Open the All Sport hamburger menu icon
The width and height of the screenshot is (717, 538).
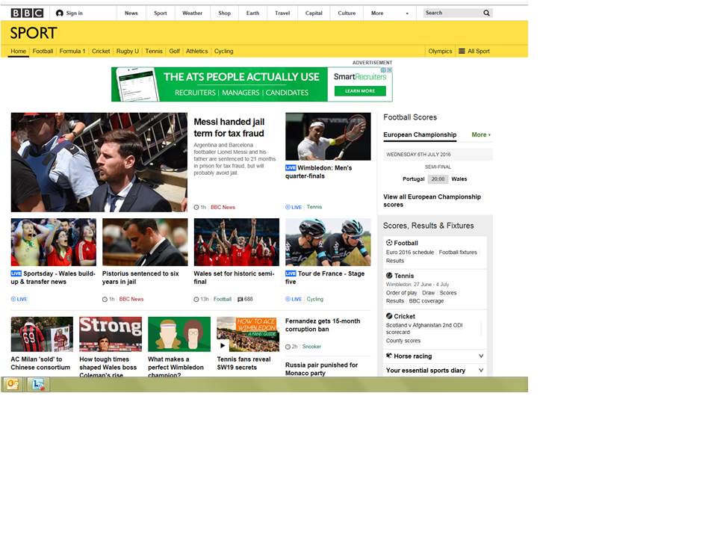pyautogui.click(x=462, y=52)
